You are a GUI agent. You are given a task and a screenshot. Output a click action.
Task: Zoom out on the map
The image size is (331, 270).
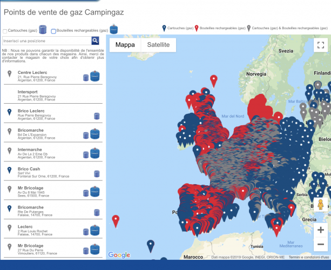tap(321, 245)
